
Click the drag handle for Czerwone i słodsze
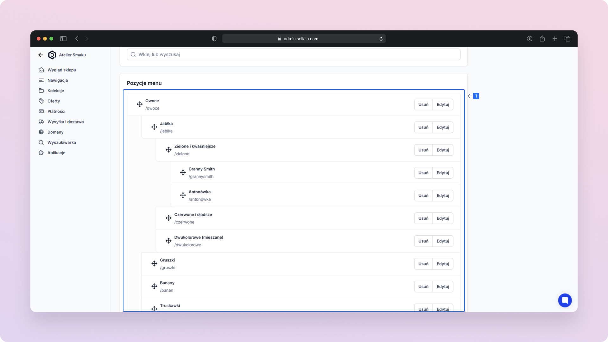point(168,218)
